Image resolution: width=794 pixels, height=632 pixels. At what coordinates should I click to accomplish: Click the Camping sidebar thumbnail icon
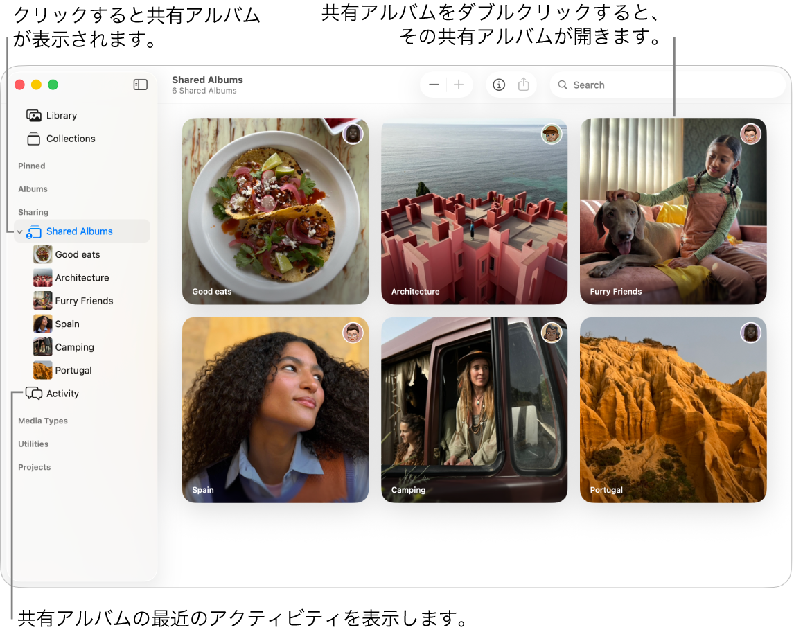pos(42,347)
